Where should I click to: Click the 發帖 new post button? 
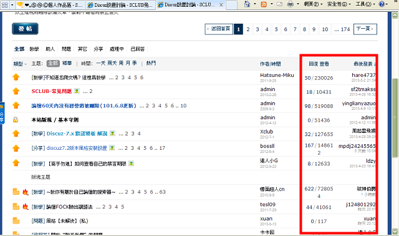click(25, 29)
